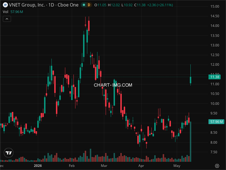The image size is (226, 170).
Task: Click the Feb time axis label
Action: tap(72, 166)
